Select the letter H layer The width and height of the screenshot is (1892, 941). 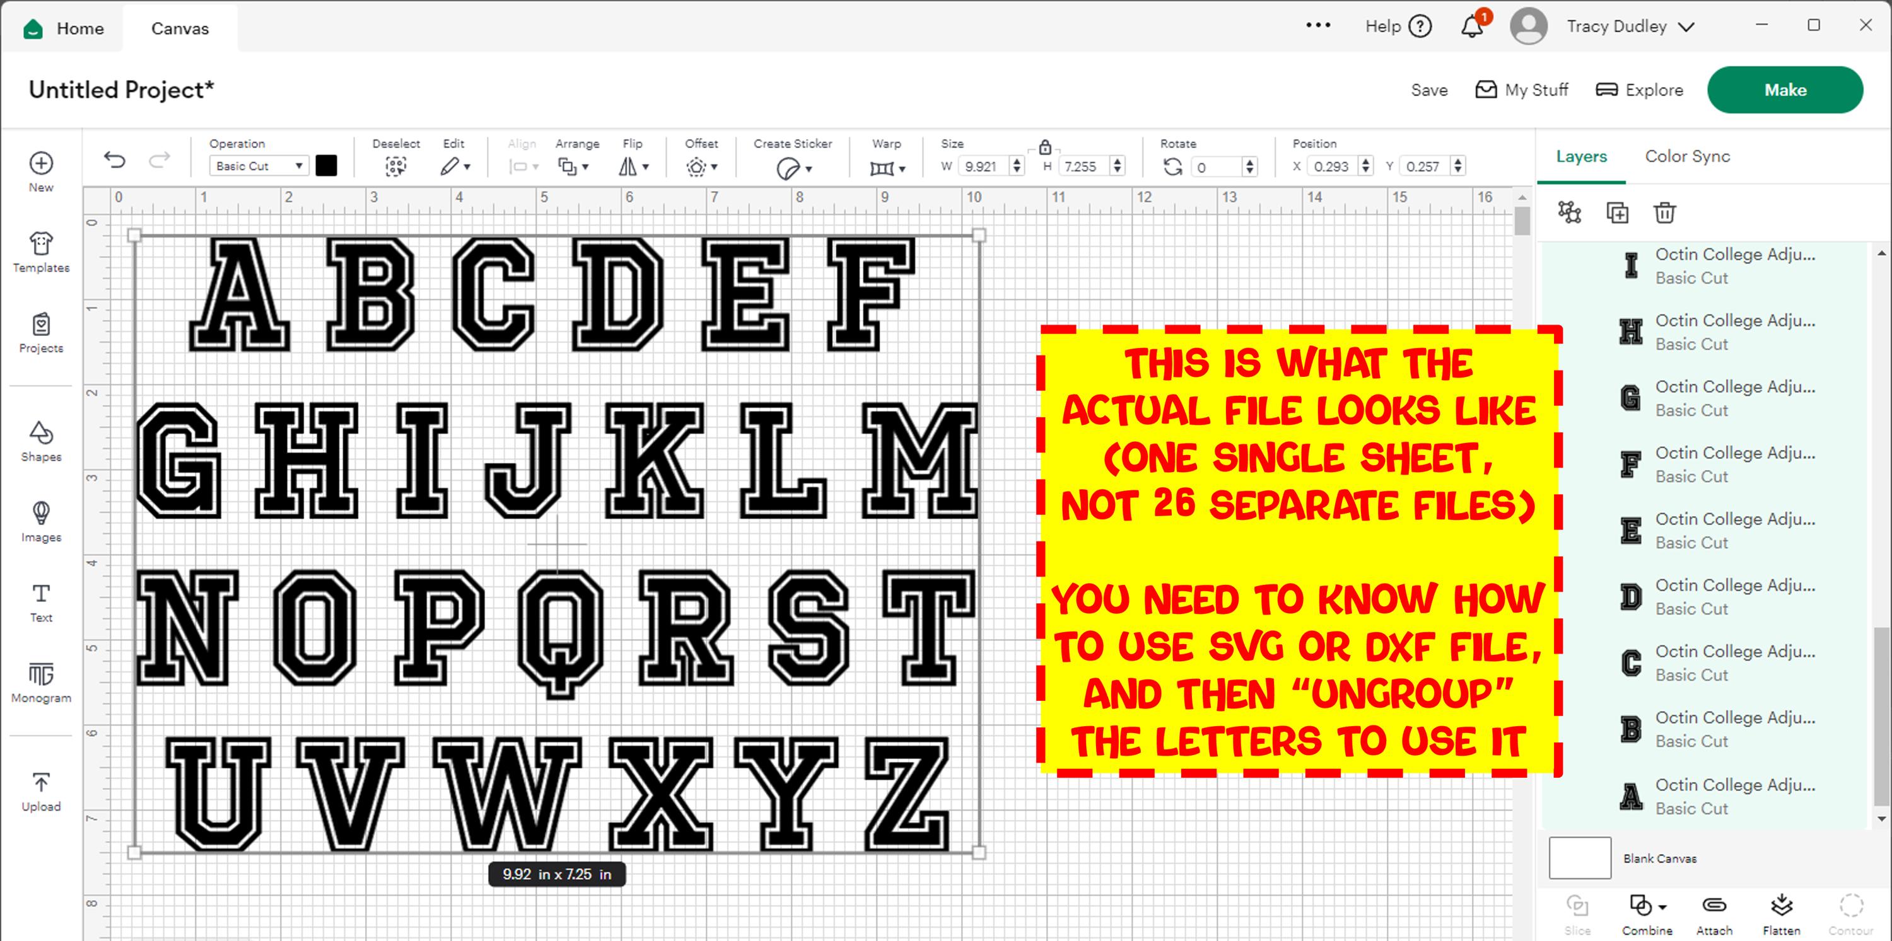point(1703,332)
